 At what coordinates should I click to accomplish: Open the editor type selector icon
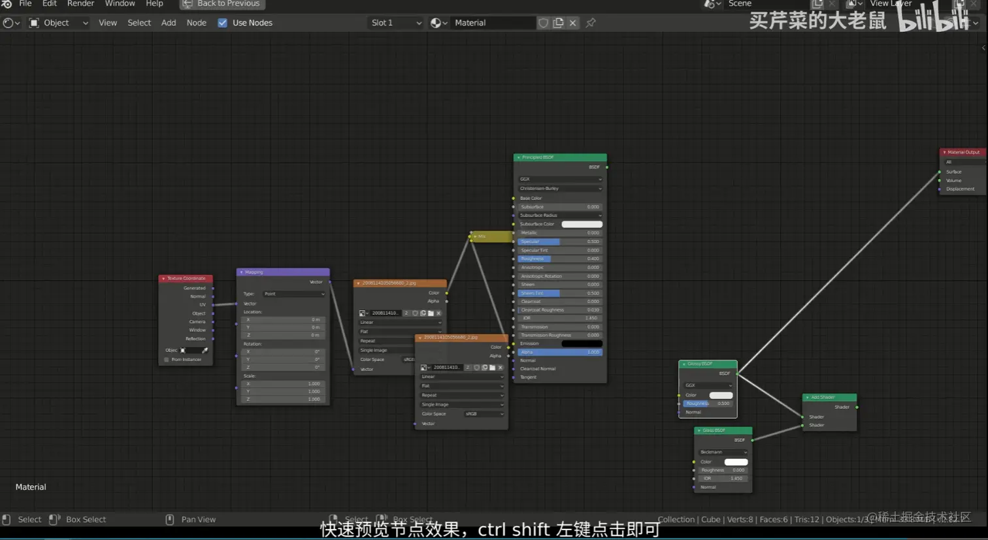click(10, 23)
